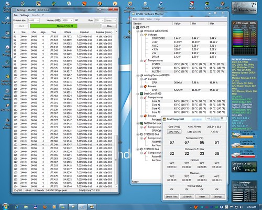
Task: Click Real Temp window title icon
Action: pos(165,119)
